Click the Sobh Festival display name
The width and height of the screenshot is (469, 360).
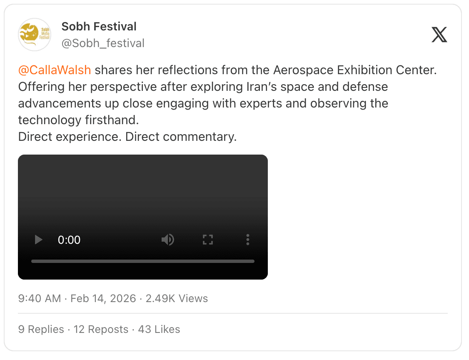(99, 27)
